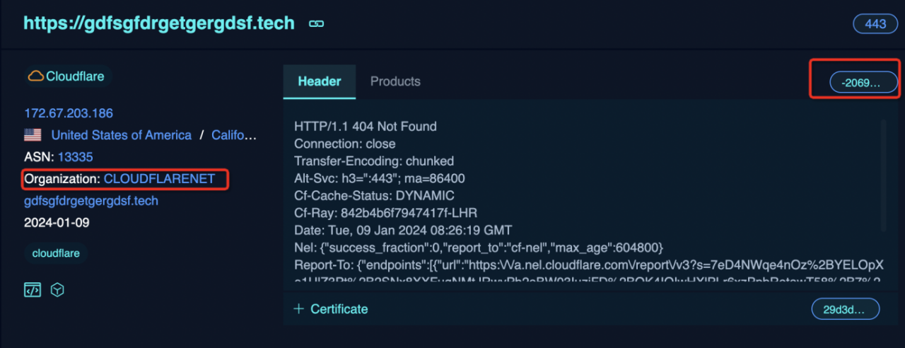This screenshot has width=905, height=348.
Task: Expand the Certificate section
Action: click(x=331, y=309)
